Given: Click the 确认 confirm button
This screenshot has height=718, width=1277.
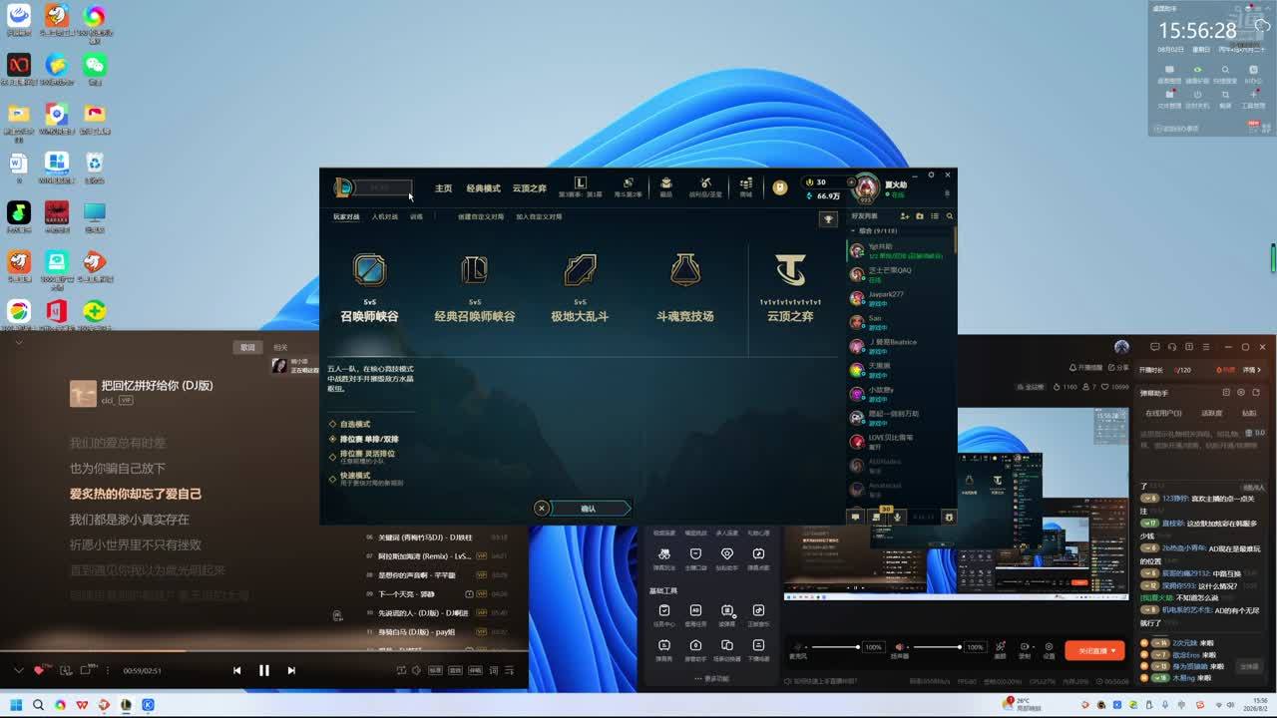Looking at the screenshot, I should [589, 509].
